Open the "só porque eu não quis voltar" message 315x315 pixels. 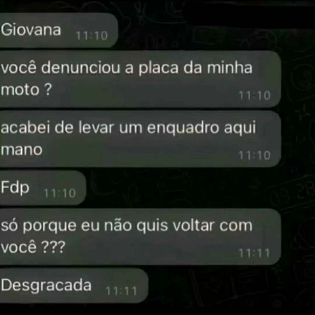point(140,237)
